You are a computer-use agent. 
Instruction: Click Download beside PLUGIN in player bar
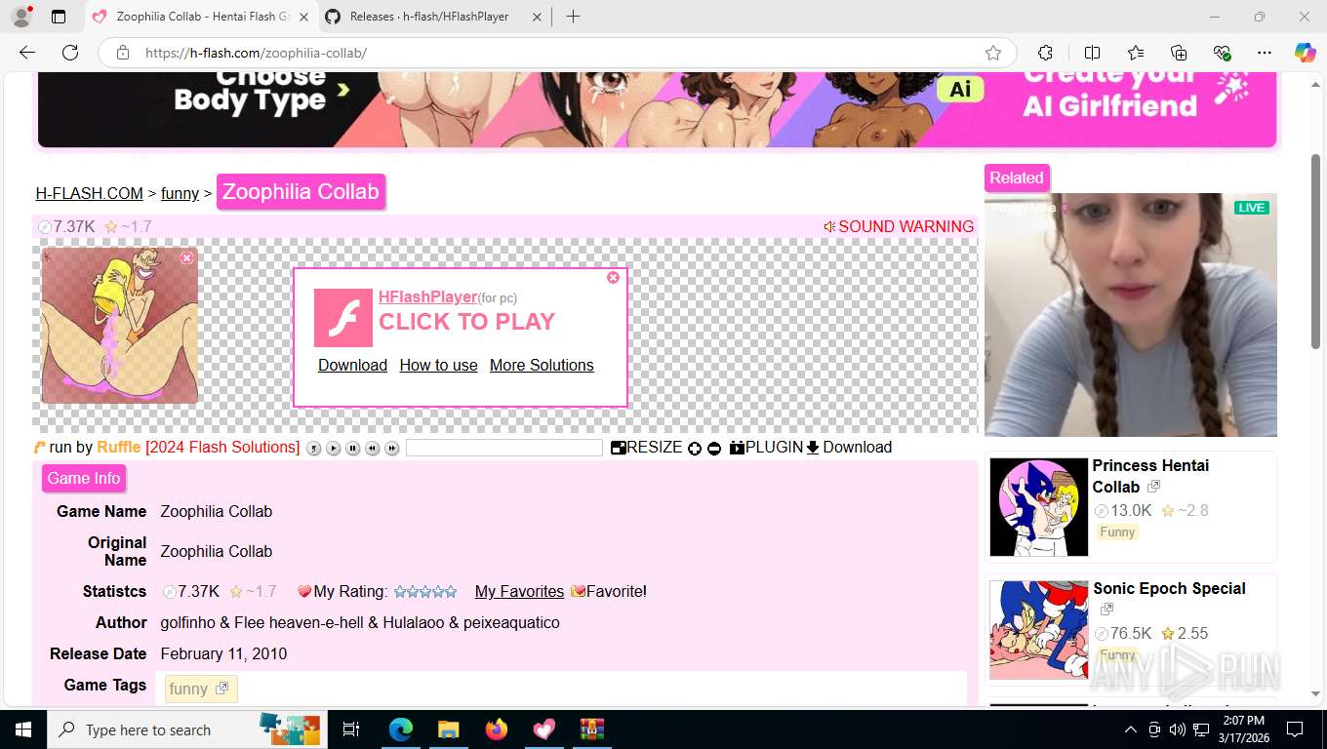click(849, 448)
